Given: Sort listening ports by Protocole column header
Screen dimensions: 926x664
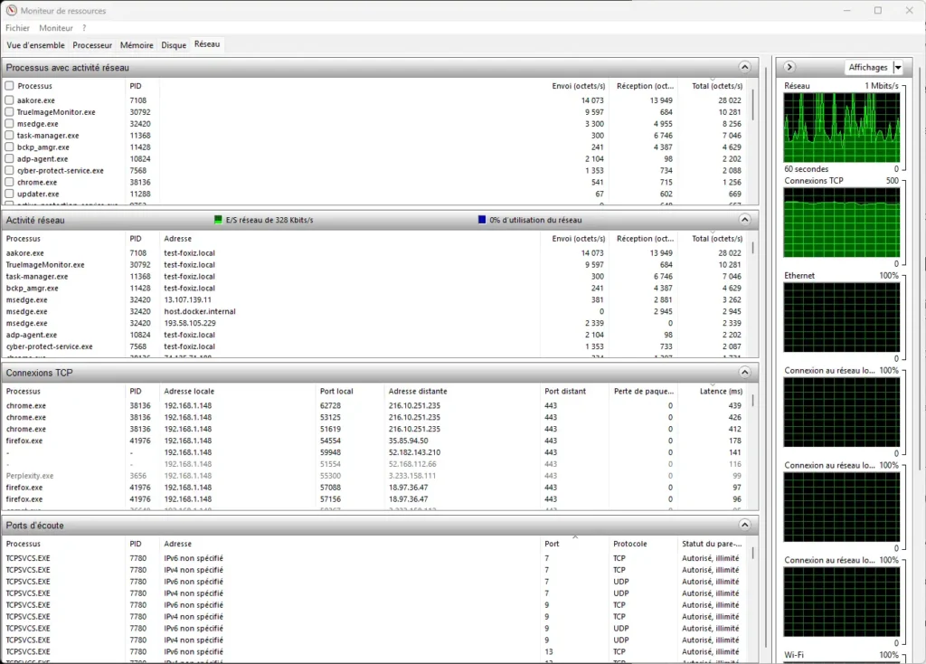Looking at the screenshot, I should [x=630, y=544].
